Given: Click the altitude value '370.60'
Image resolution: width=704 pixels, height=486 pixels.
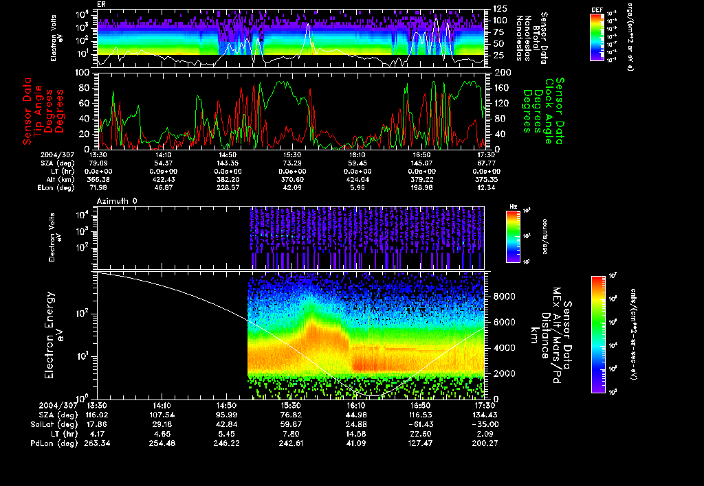Looking at the screenshot, I should click(291, 180).
